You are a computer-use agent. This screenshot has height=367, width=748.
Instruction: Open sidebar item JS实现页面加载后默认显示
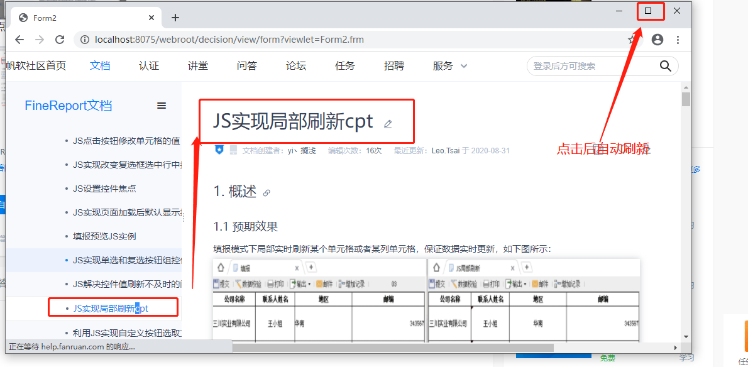tap(127, 212)
